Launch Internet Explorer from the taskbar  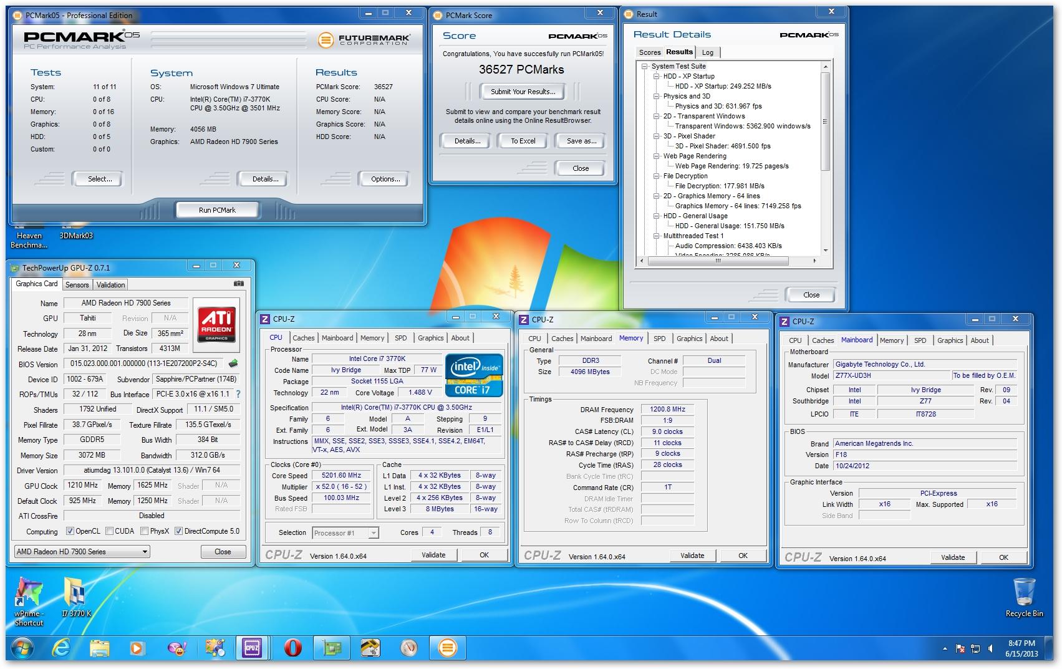point(61,648)
